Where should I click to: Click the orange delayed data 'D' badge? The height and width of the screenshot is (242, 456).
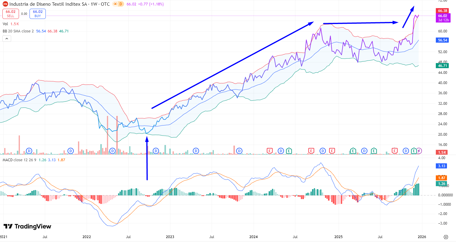[120, 4]
